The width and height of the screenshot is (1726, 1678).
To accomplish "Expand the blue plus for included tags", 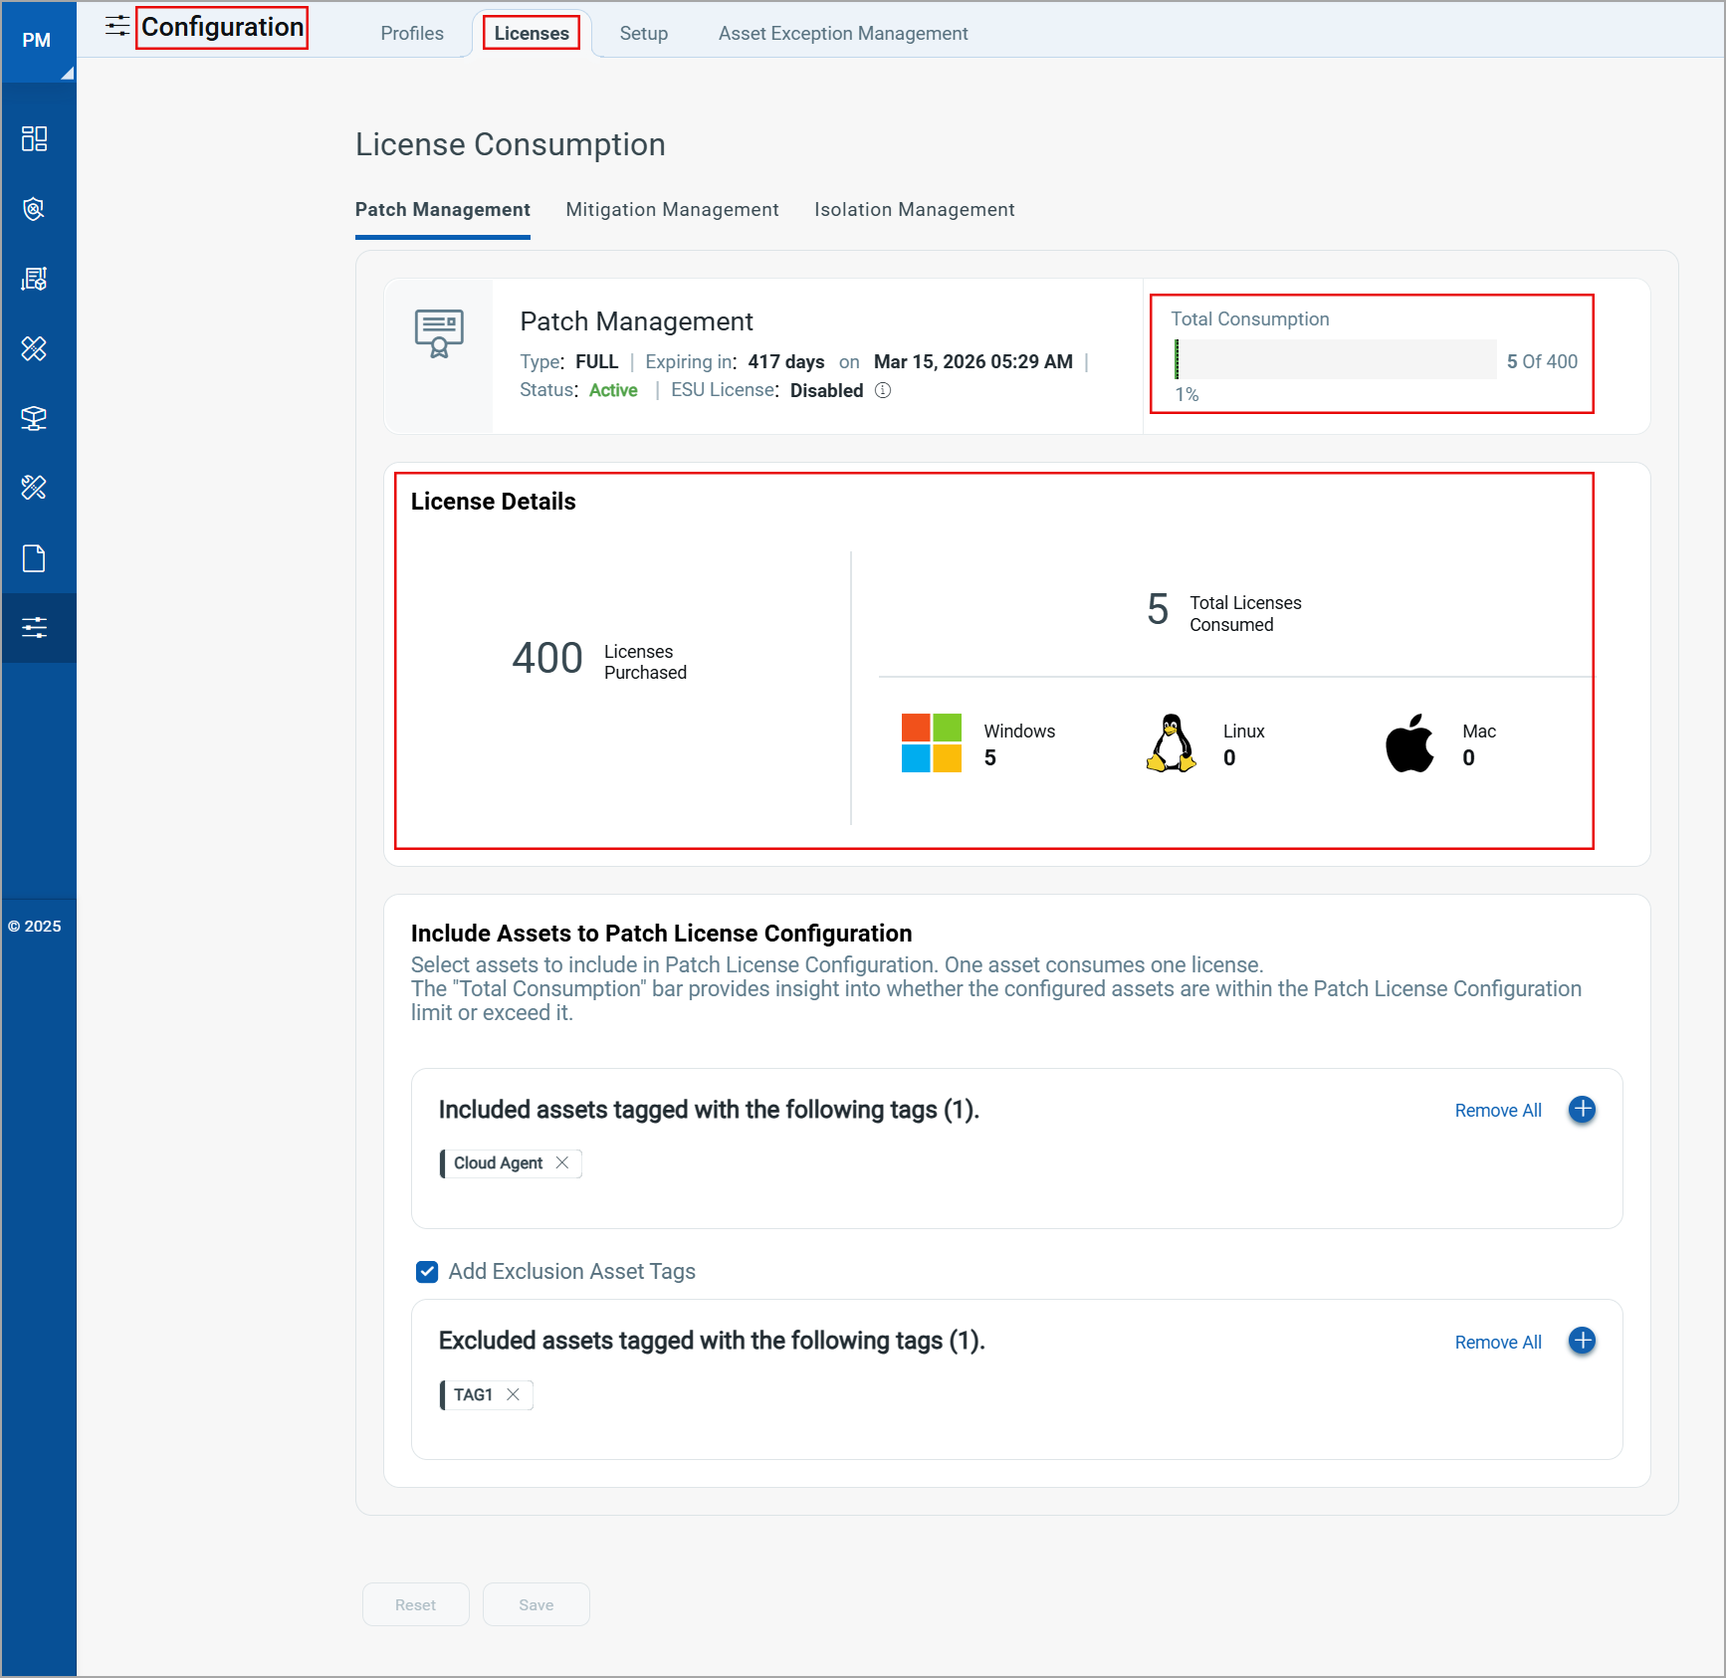I will 1582,1110.
